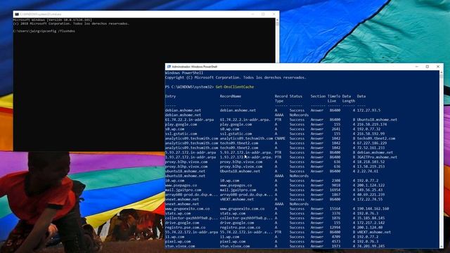The width and height of the screenshot is (450, 253).
Task: Click the PowerShell icon in the title bar
Action: coord(169,67)
